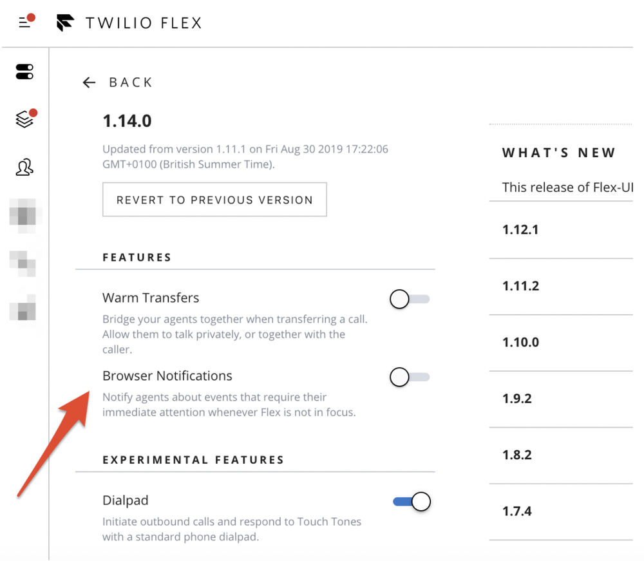The image size is (644, 561).
Task: Select version 1.7.4 entry
Action: pyautogui.click(x=517, y=511)
